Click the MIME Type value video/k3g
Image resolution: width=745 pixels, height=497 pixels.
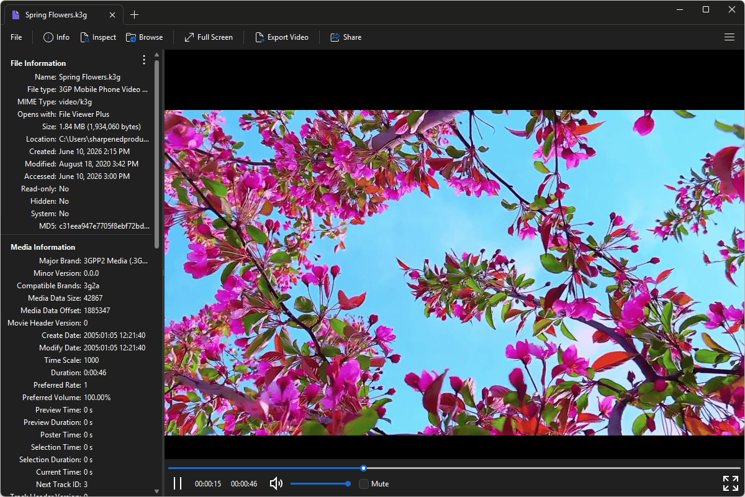pyautogui.click(x=75, y=102)
